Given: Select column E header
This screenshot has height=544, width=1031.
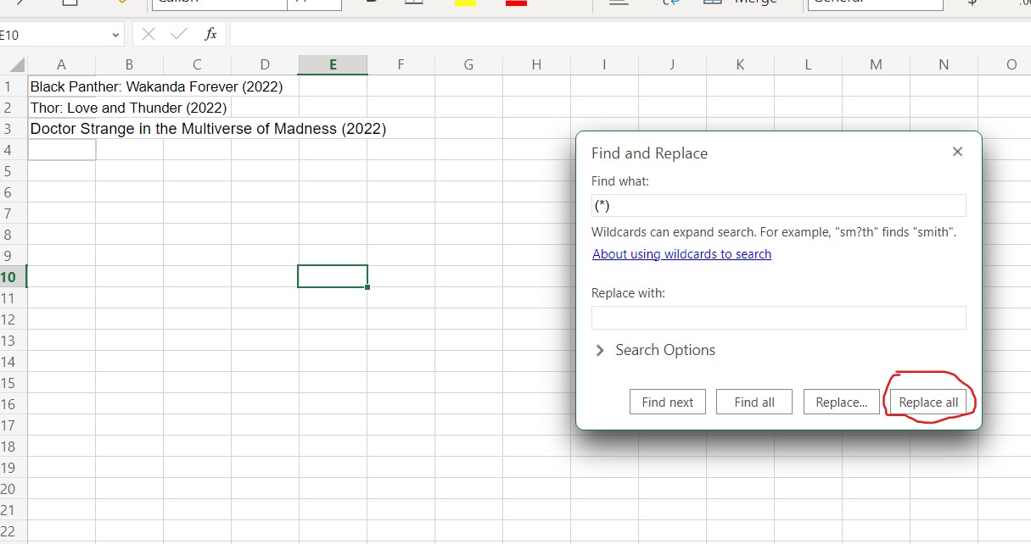Looking at the screenshot, I should [x=333, y=64].
